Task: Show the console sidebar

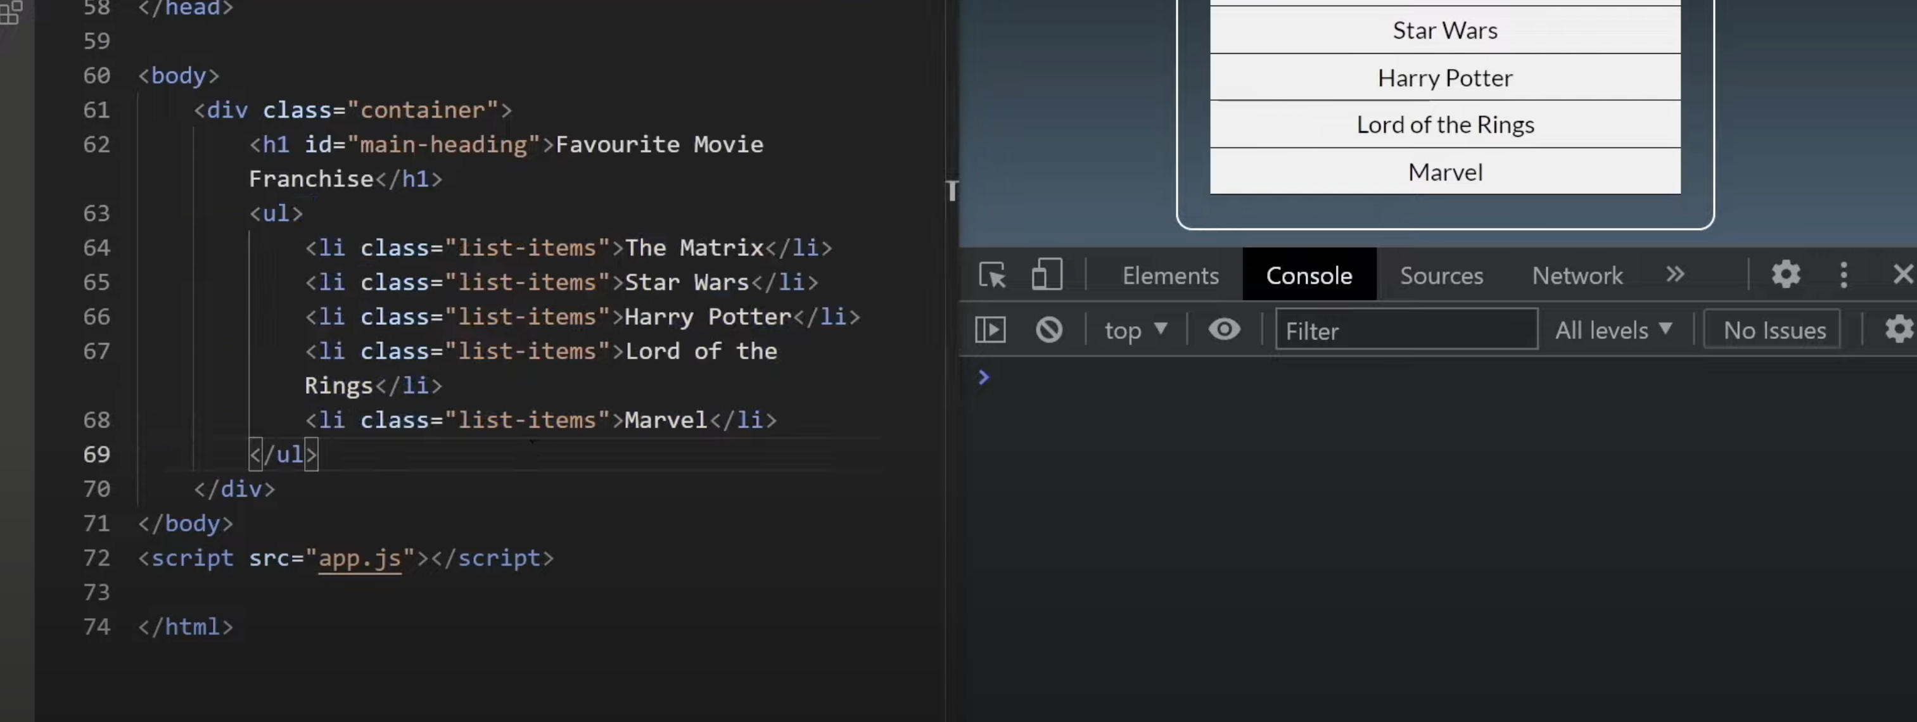Action: [991, 330]
